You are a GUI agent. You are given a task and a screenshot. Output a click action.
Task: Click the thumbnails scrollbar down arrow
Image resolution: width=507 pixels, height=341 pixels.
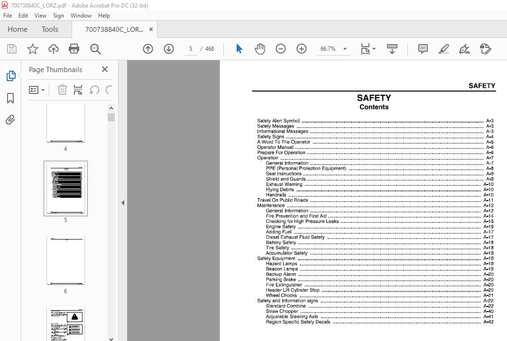click(x=111, y=339)
